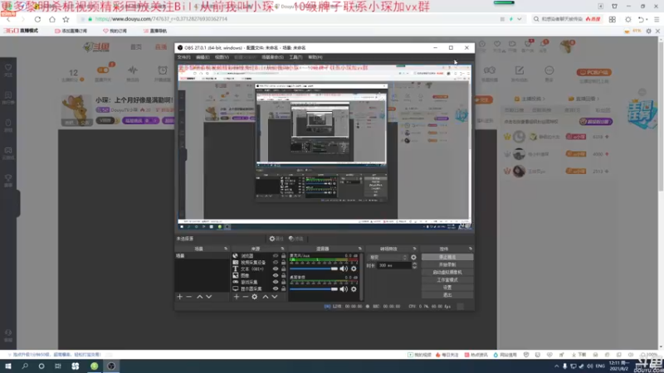This screenshot has height=373, width=664.
Task: Open OBS Settings button
Action: point(447,287)
